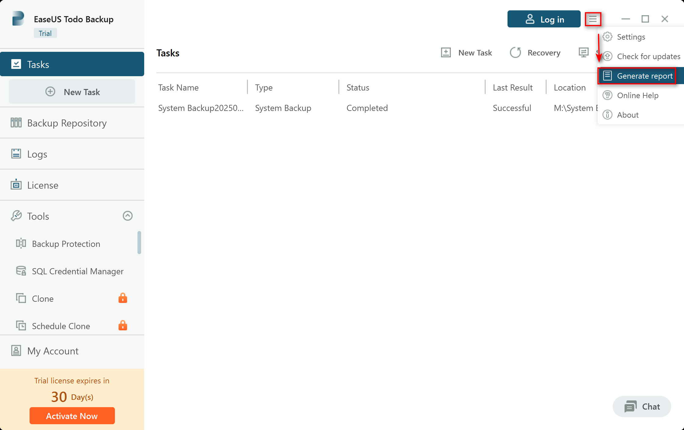
Task: Click the EaseUS Todo Backup logo
Action: 18,19
